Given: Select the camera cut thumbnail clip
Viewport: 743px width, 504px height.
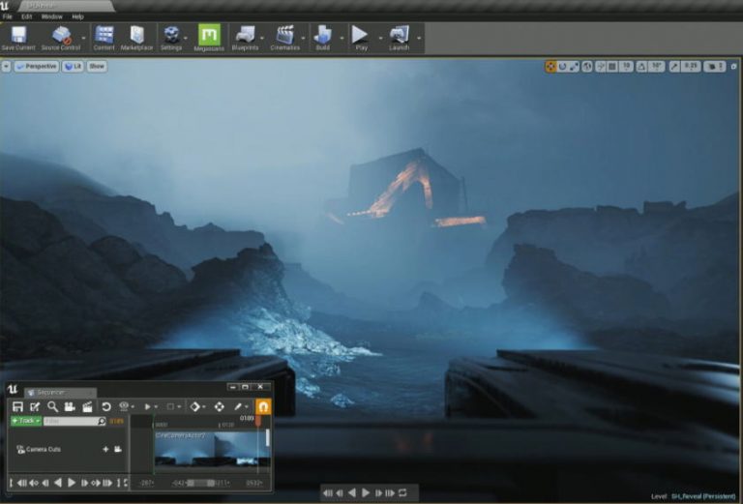Looking at the screenshot, I should click(212, 451).
